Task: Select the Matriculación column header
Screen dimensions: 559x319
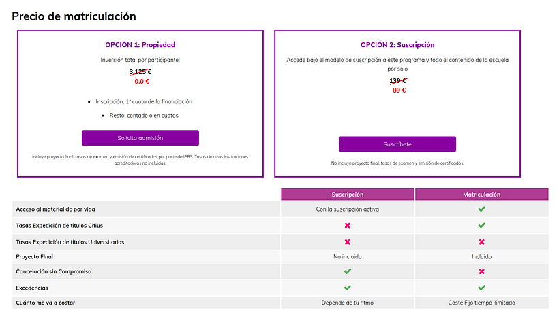Action: click(x=482, y=195)
